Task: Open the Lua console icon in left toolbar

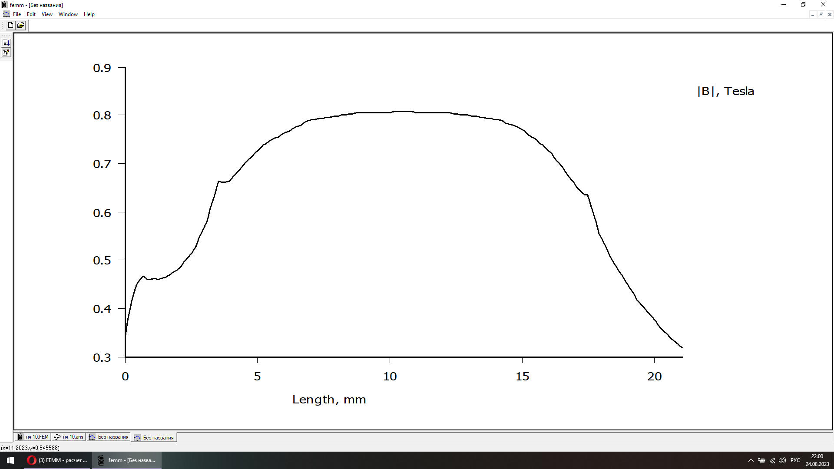Action: (6, 43)
